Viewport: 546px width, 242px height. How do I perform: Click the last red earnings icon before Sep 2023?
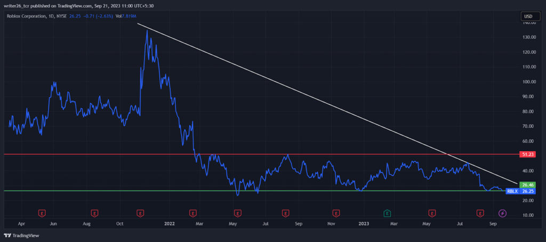click(x=480, y=213)
